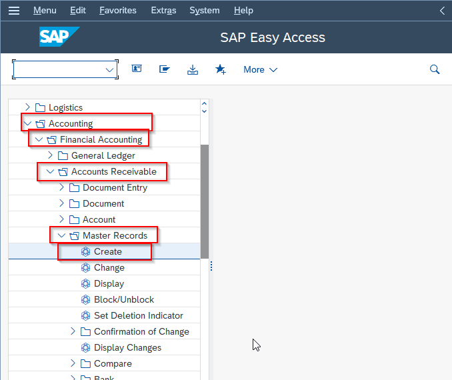Click the Change transaction icon
This screenshot has width=452, height=380.
pyautogui.click(x=85, y=268)
